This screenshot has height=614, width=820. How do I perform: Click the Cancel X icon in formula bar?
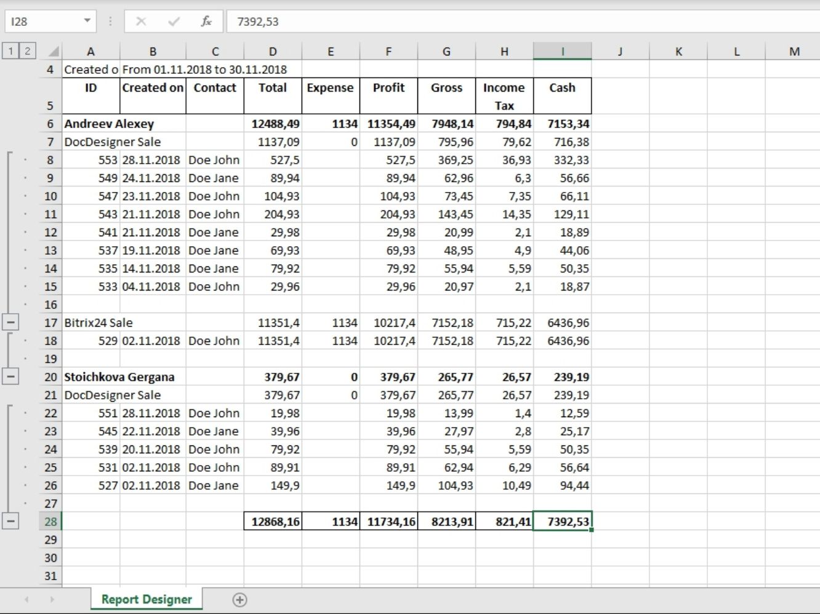click(141, 22)
